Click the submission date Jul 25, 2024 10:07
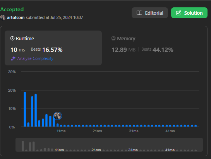This screenshot has height=159, width=211. 67,17
